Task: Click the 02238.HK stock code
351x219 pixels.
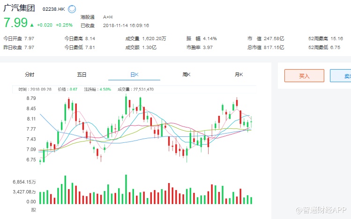Action: (x=53, y=9)
